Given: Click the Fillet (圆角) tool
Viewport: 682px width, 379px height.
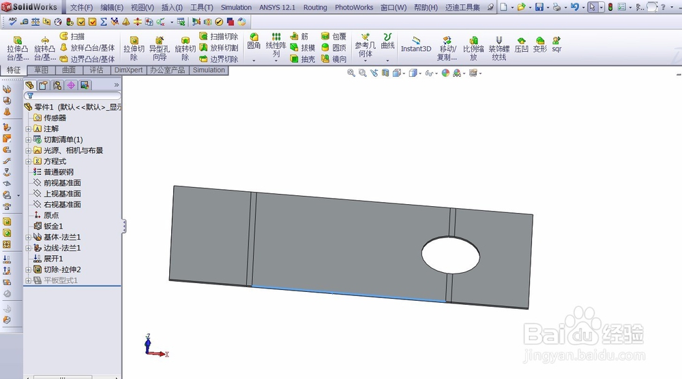Looking at the screenshot, I should (x=254, y=41).
